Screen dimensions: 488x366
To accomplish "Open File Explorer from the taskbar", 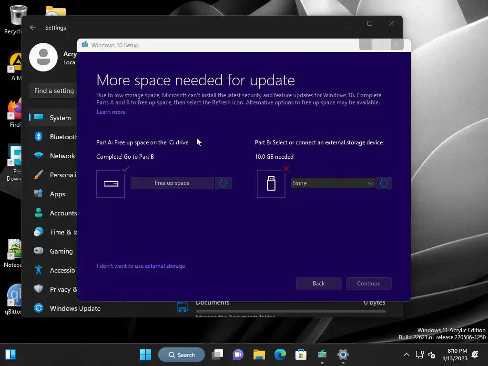I will click(259, 355).
